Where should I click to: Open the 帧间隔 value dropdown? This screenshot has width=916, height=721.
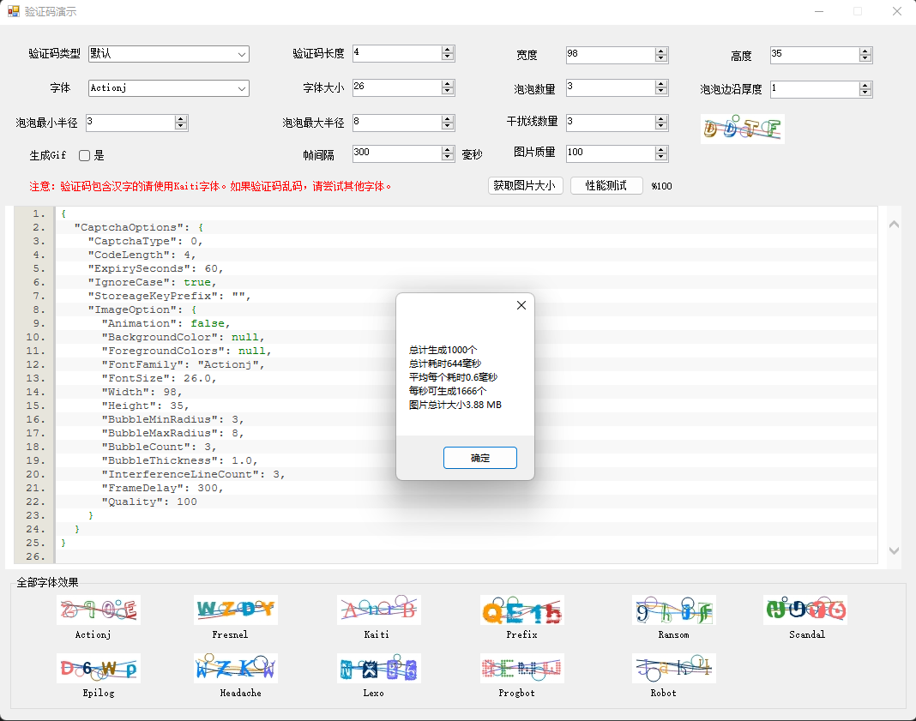tap(447, 153)
